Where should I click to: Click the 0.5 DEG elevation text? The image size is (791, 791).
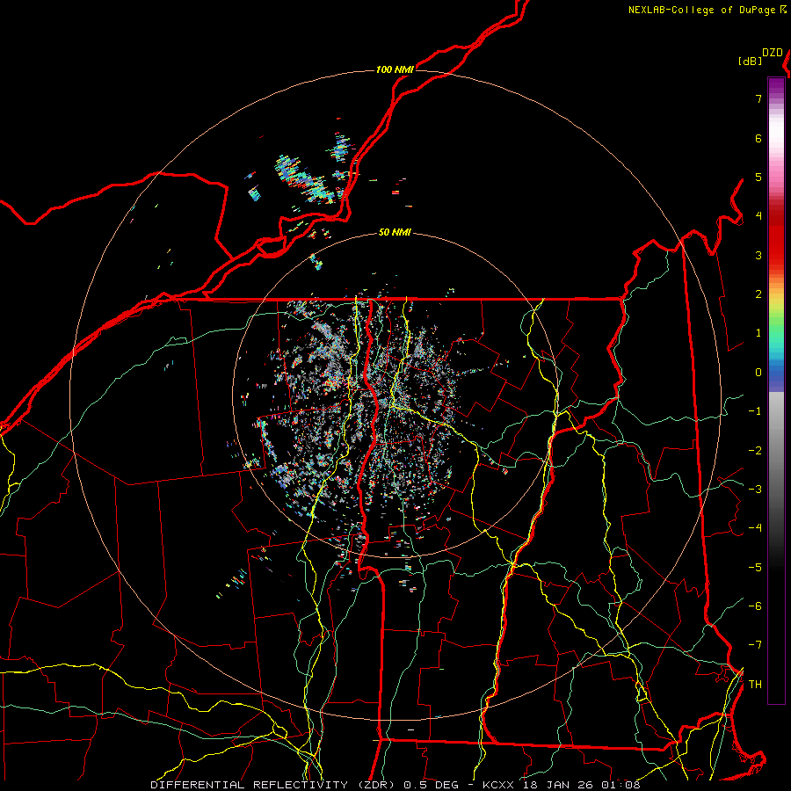click(432, 785)
